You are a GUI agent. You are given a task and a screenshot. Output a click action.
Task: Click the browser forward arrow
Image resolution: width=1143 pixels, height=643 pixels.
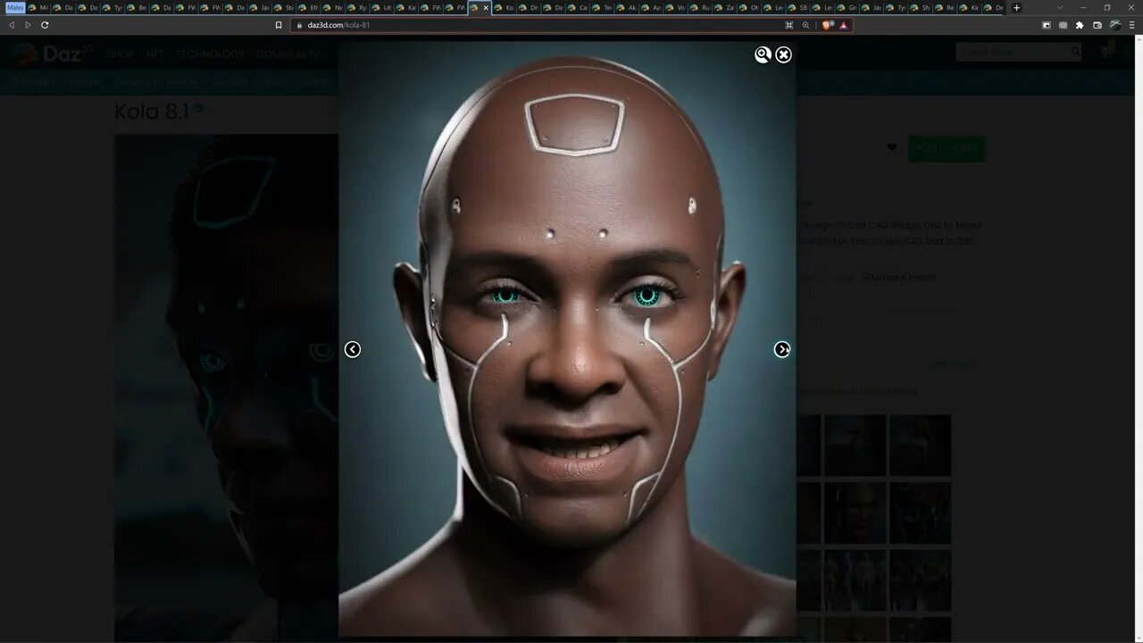28,25
